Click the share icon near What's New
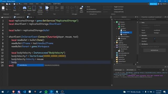The width and height of the screenshot is (168, 94). pyautogui.click(x=161, y=4)
